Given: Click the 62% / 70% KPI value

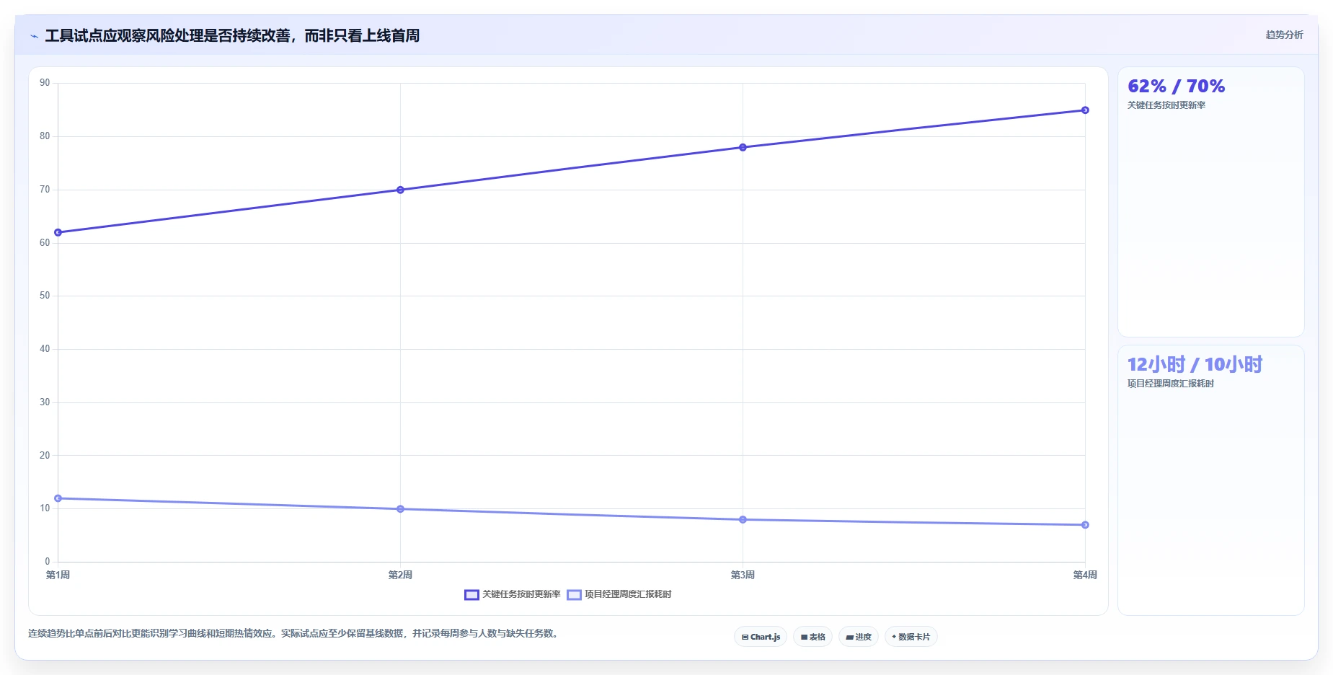Looking at the screenshot, I should click(x=1176, y=87).
